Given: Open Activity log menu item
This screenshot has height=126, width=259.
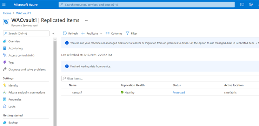Looking at the screenshot, I should (x=15, y=48).
